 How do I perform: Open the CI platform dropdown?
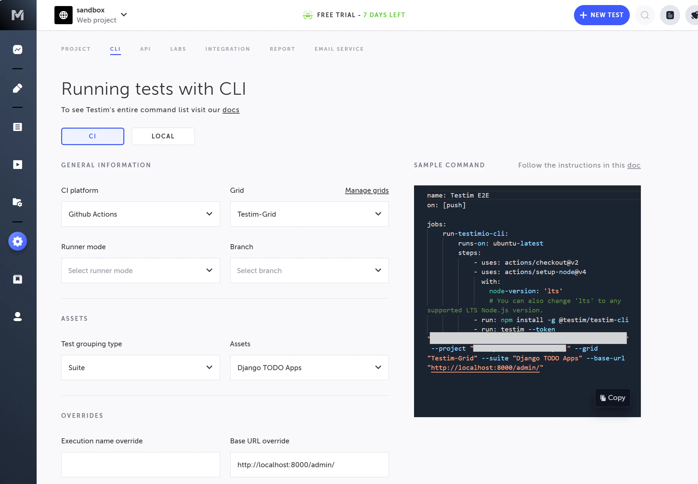140,214
